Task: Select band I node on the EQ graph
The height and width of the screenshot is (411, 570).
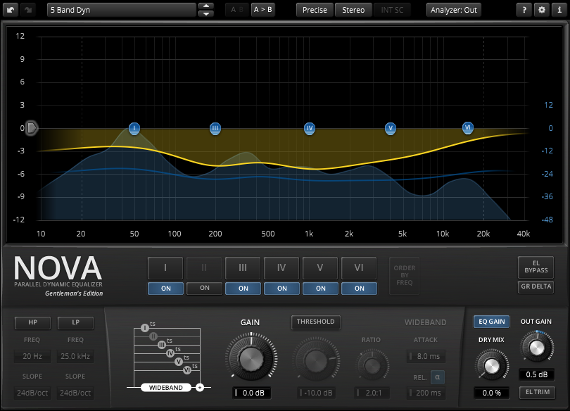Action: pyautogui.click(x=134, y=128)
